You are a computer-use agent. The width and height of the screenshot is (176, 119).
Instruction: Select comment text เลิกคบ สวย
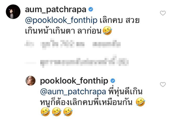[119, 20]
